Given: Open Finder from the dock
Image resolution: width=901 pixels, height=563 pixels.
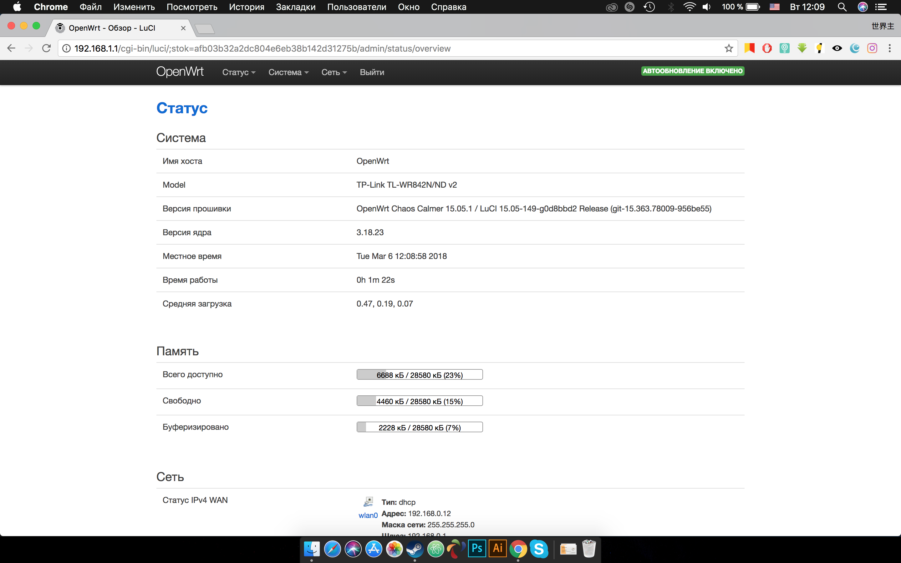Looking at the screenshot, I should coord(312,549).
